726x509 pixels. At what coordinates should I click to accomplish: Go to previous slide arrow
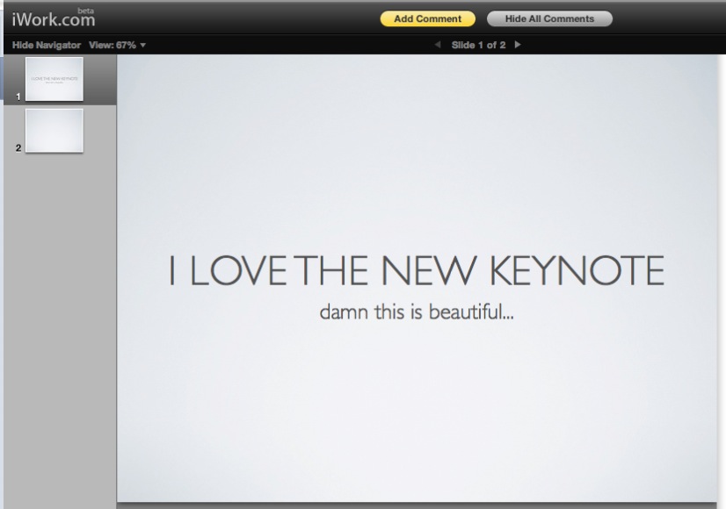(438, 45)
